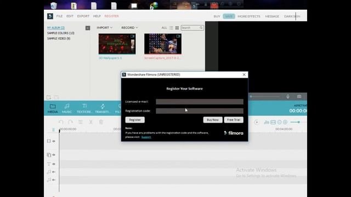This screenshot has width=351, height=197.
Task: Open the FILE menu
Action: click(59, 16)
